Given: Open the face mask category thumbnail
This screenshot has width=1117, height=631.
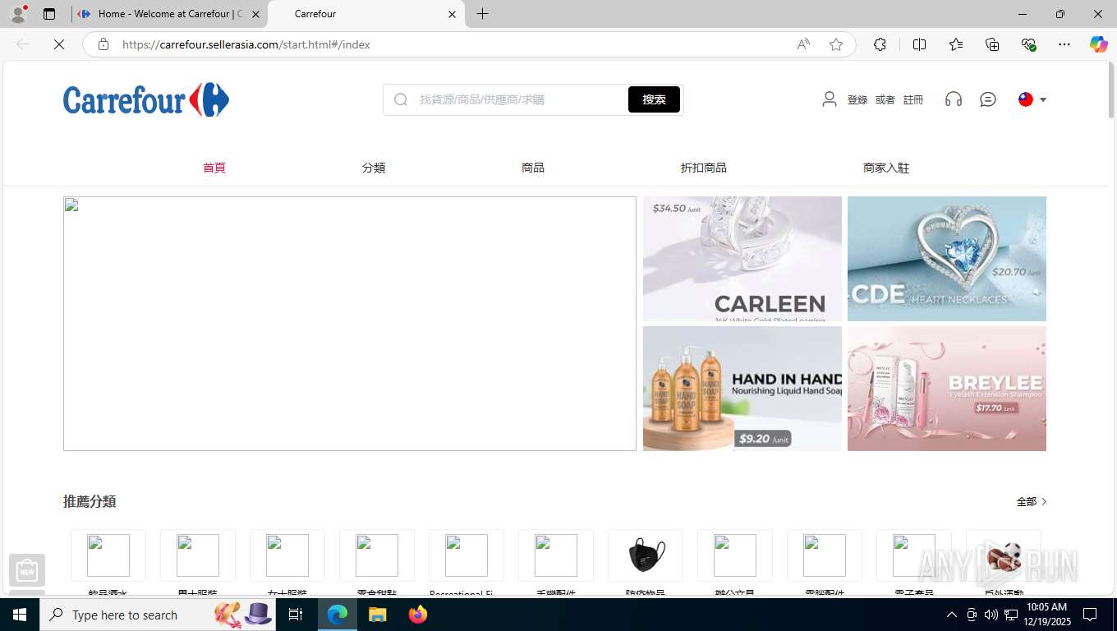Looking at the screenshot, I should [646, 555].
